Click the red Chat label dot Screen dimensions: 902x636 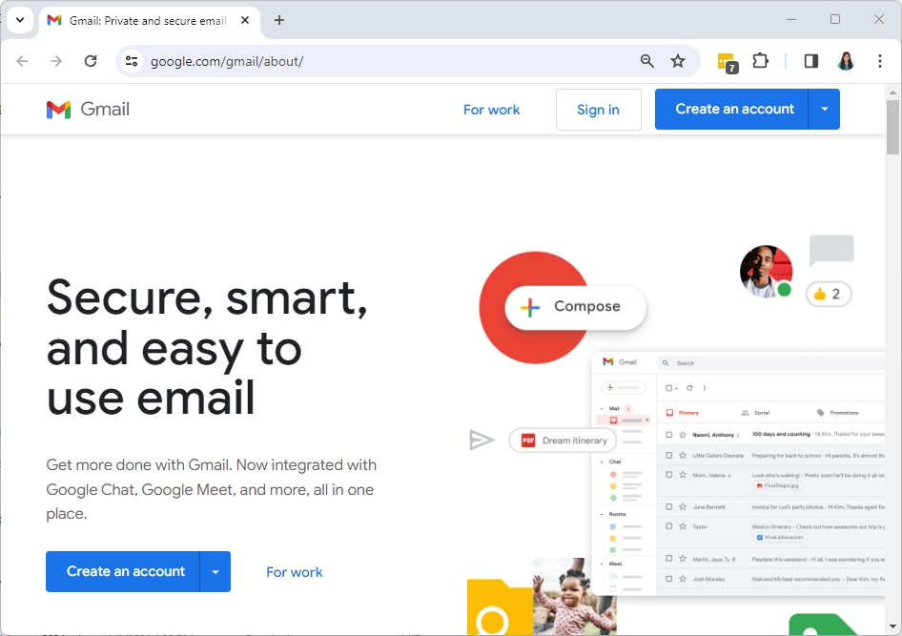(613, 475)
